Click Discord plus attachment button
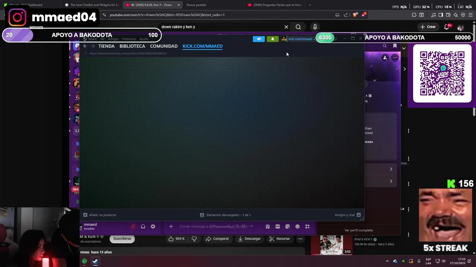476x267 pixels. (171, 227)
